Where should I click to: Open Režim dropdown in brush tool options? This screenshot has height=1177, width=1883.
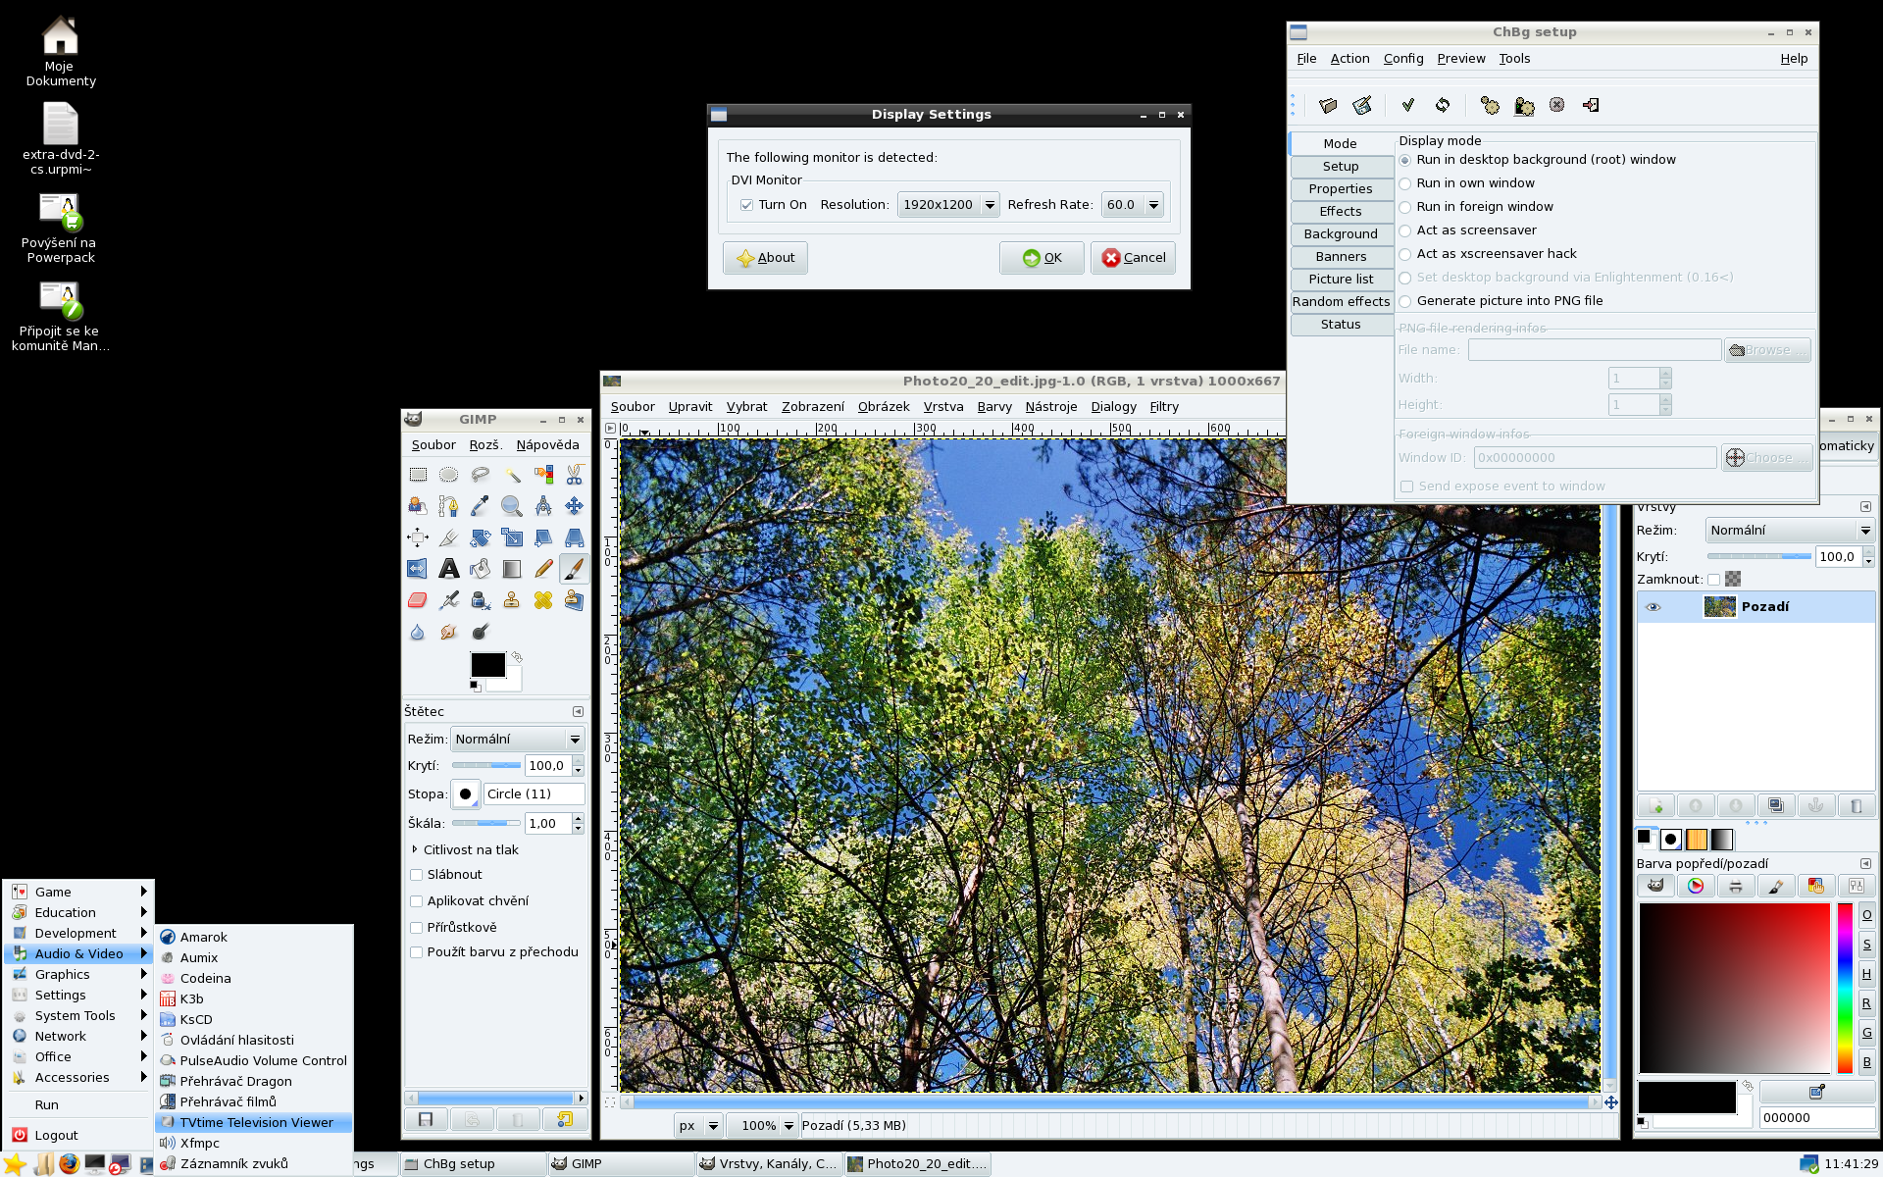pyautogui.click(x=518, y=740)
